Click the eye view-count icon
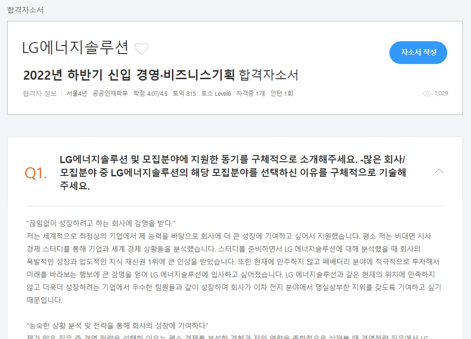471x339 pixels. coord(427,93)
